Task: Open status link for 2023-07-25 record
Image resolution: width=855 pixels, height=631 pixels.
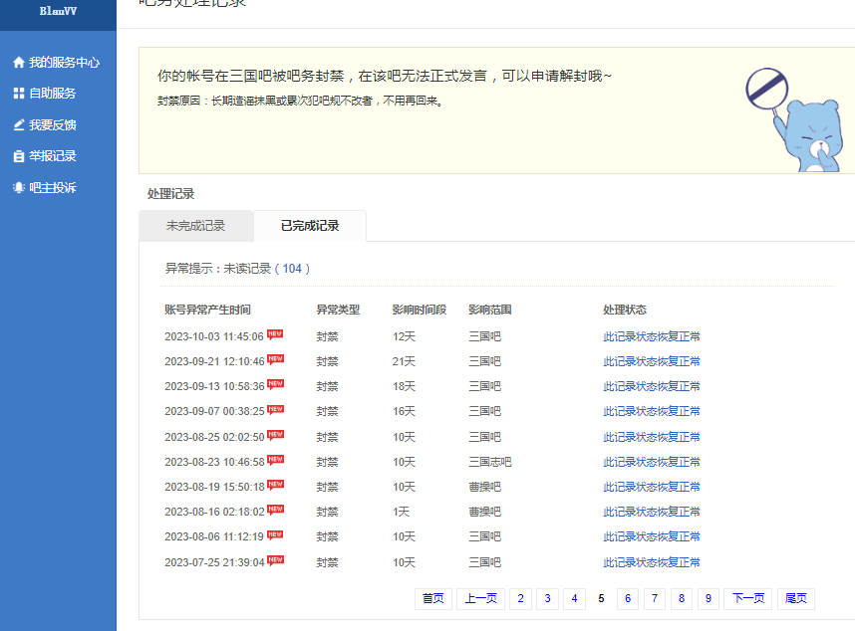Action: point(651,562)
